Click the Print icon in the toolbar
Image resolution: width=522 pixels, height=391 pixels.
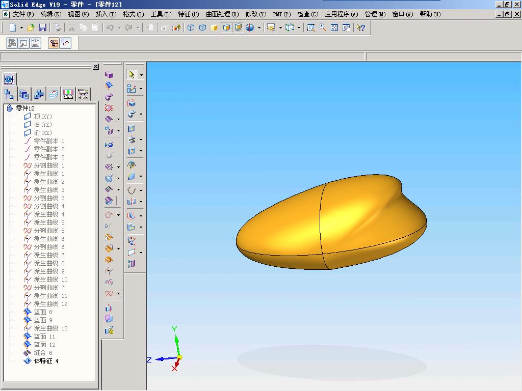pyautogui.click(x=57, y=27)
